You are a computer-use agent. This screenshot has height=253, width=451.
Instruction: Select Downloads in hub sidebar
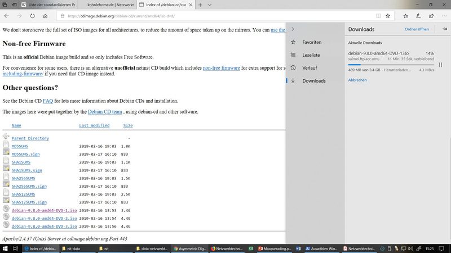[315, 81]
